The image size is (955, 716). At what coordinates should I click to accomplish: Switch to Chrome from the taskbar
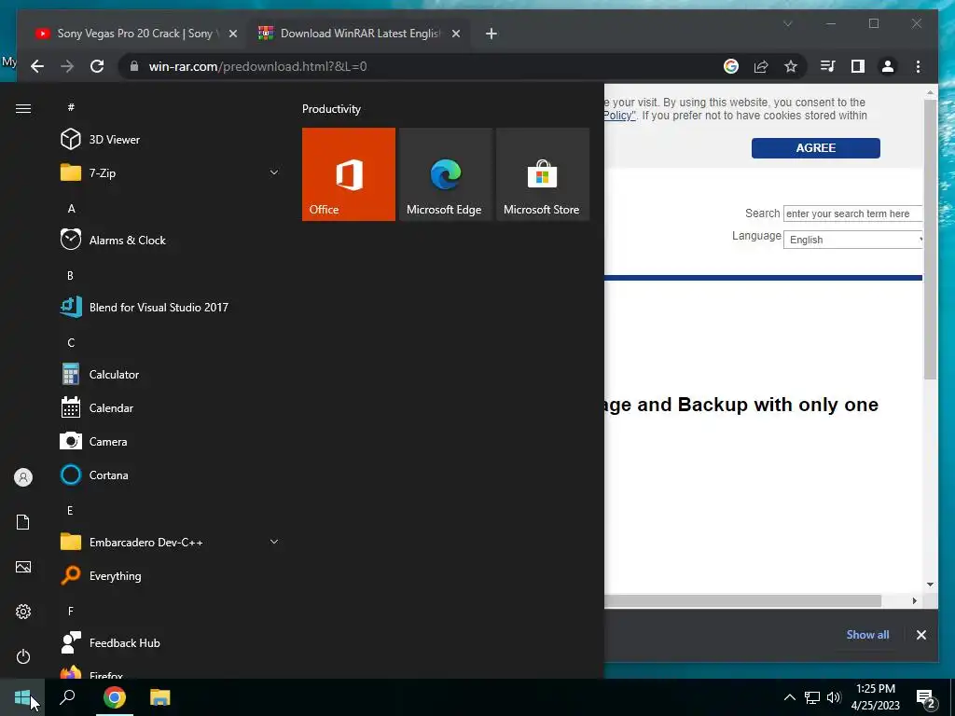point(114,697)
